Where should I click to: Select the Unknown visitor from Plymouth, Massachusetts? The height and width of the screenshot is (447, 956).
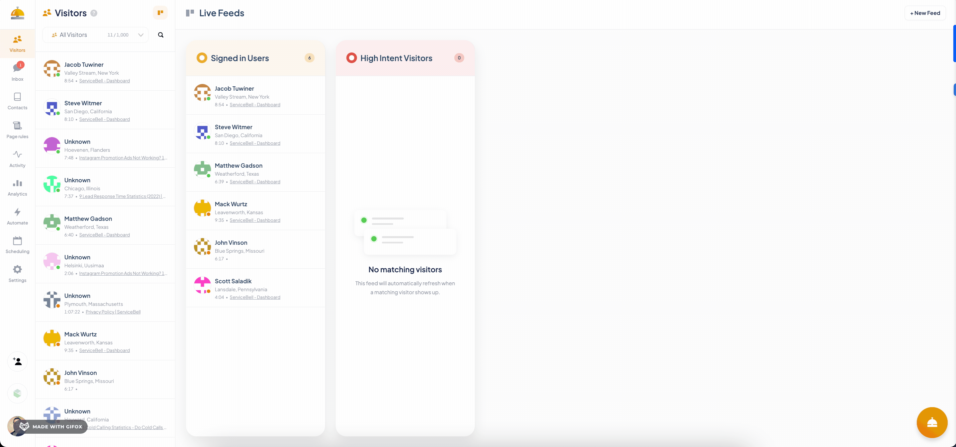(x=105, y=303)
